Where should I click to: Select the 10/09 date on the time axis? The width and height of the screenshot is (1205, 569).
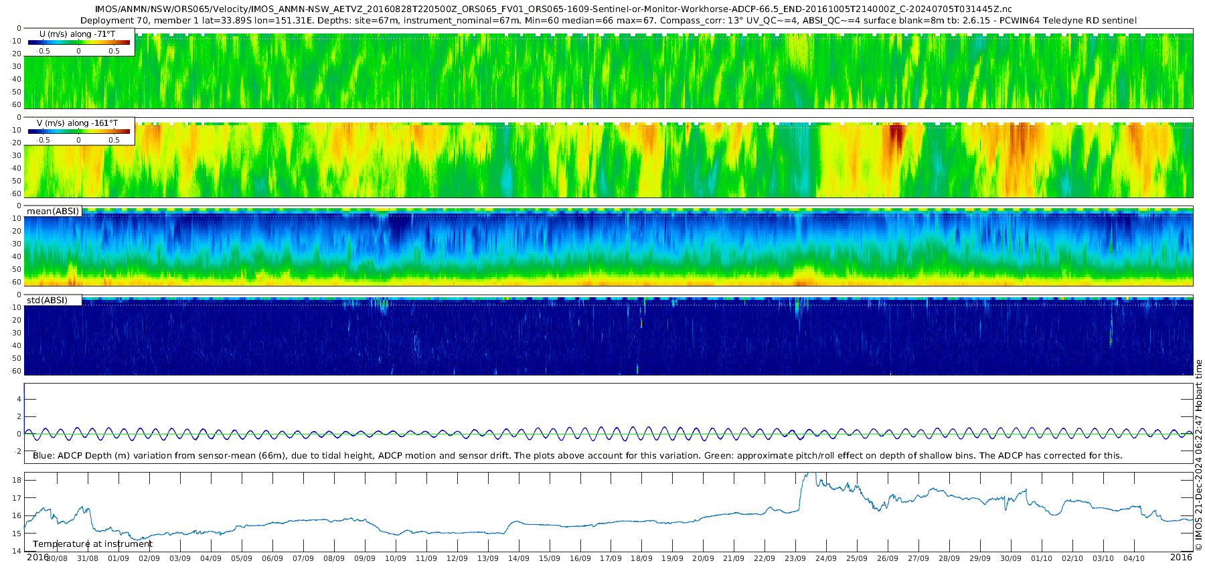tap(396, 558)
